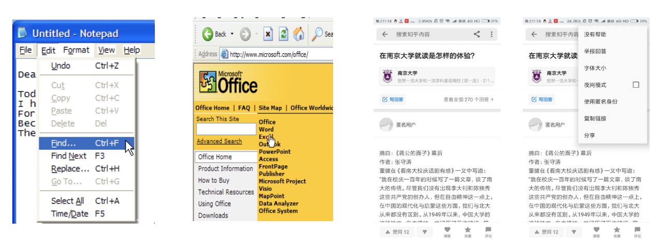Choose Time/Date from the Edit menu

(x=87, y=213)
